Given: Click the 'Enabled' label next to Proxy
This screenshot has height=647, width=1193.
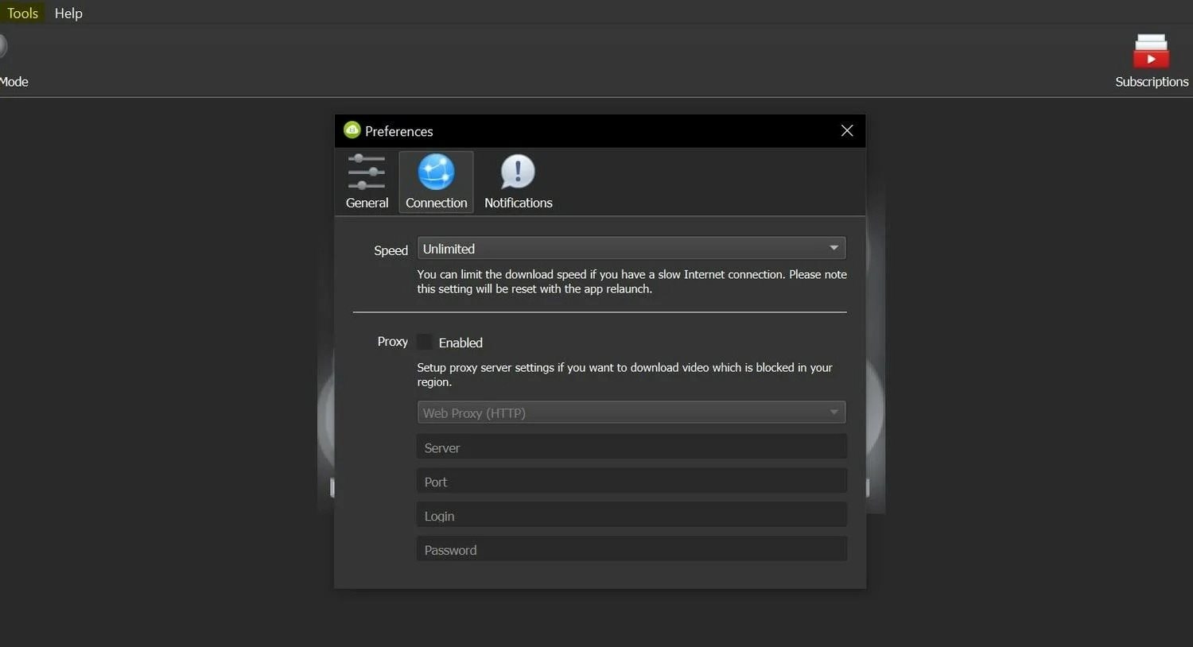Looking at the screenshot, I should click(x=460, y=343).
